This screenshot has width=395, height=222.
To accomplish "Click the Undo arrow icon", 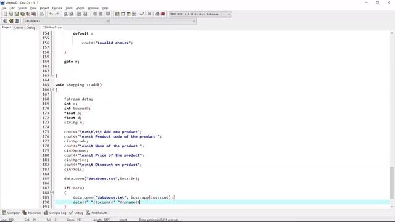I will [51, 14].
